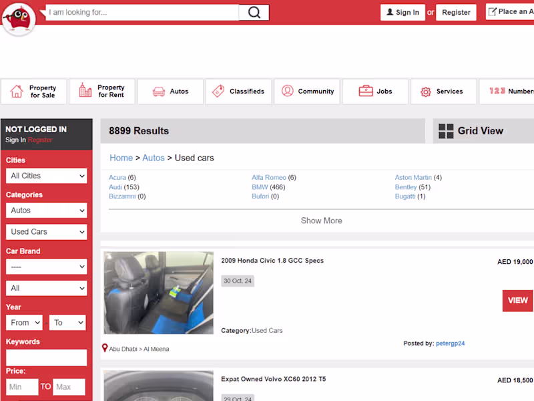Click the Sign In button in header
The width and height of the screenshot is (534, 401).
click(403, 12)
